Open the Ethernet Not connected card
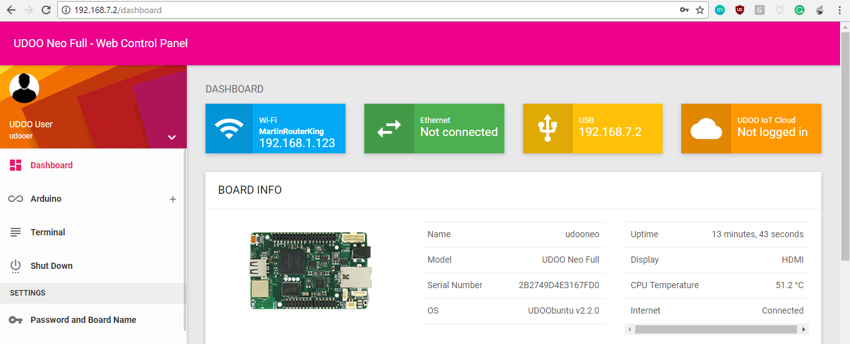The image size is (850, 344). (x=434, y=129)
